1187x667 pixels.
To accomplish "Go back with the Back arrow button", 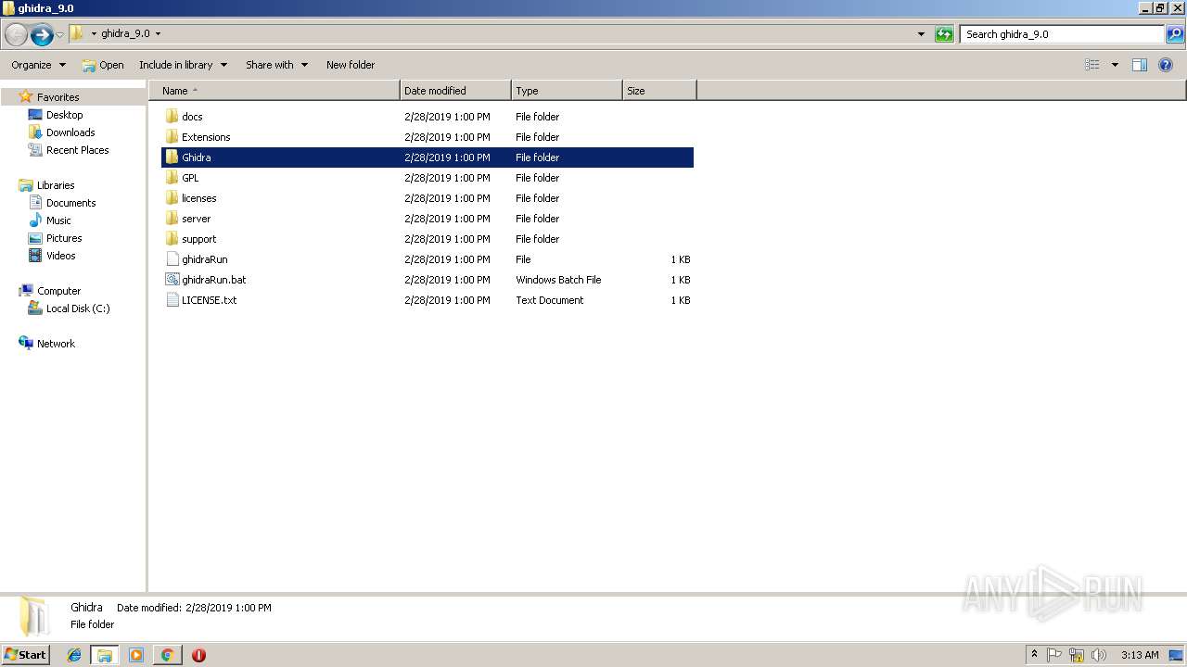I will pos(16,34).
